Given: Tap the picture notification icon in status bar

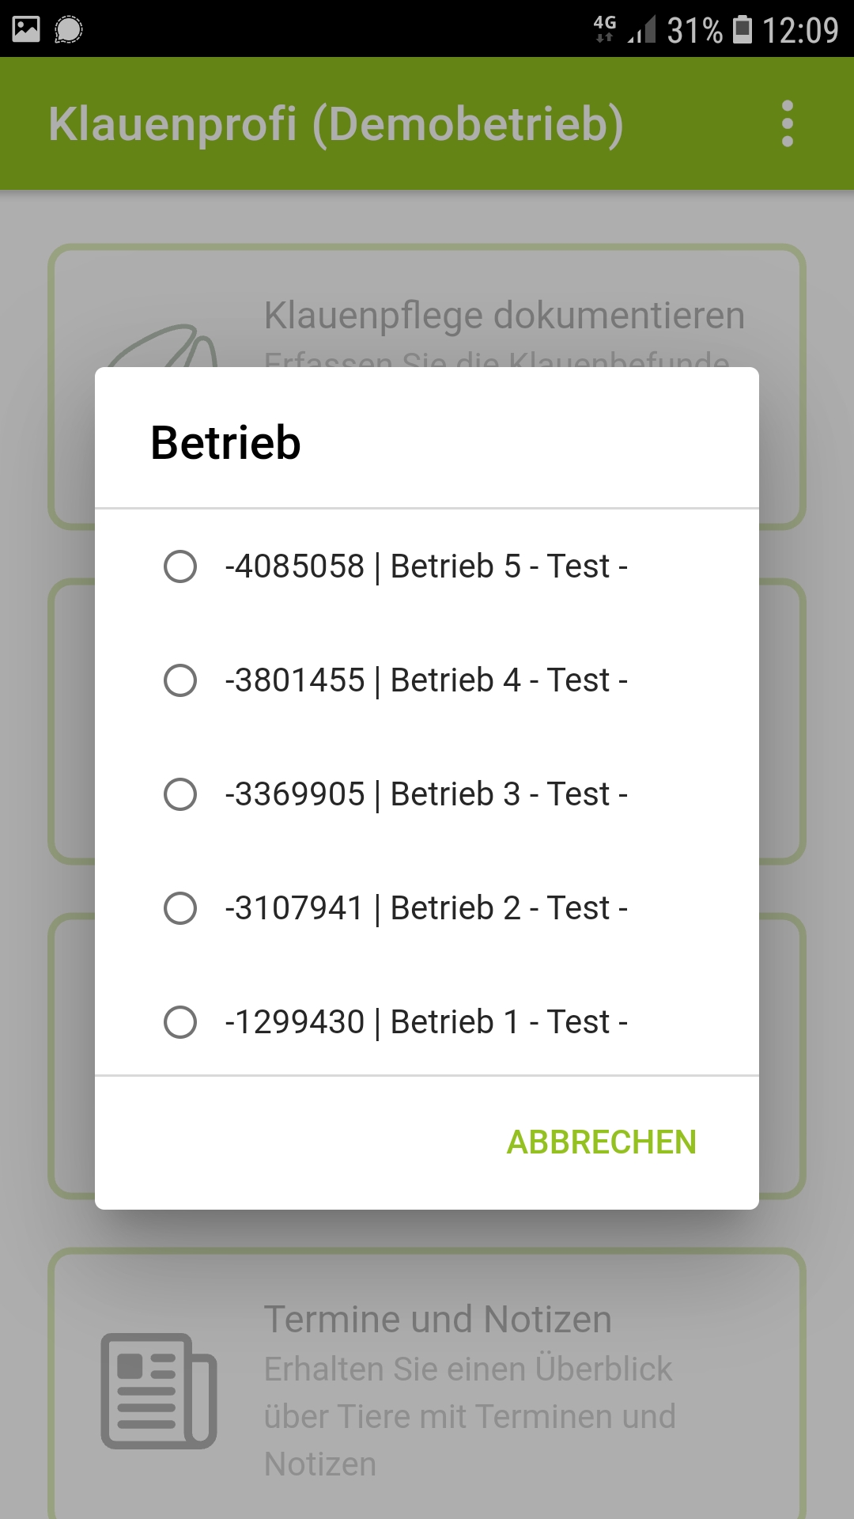Looking at the screenshot, I should pos(26,29).
